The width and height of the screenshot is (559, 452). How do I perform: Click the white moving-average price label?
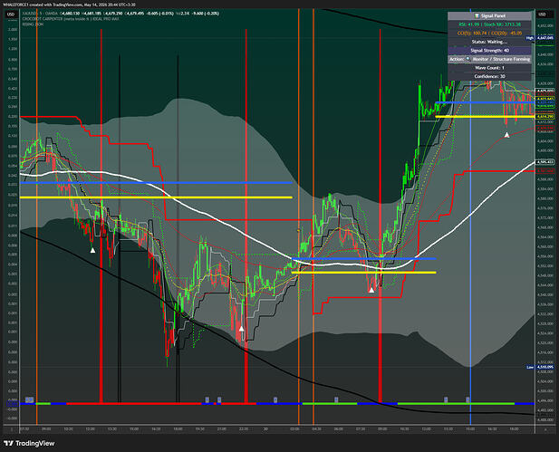(545, 162)
